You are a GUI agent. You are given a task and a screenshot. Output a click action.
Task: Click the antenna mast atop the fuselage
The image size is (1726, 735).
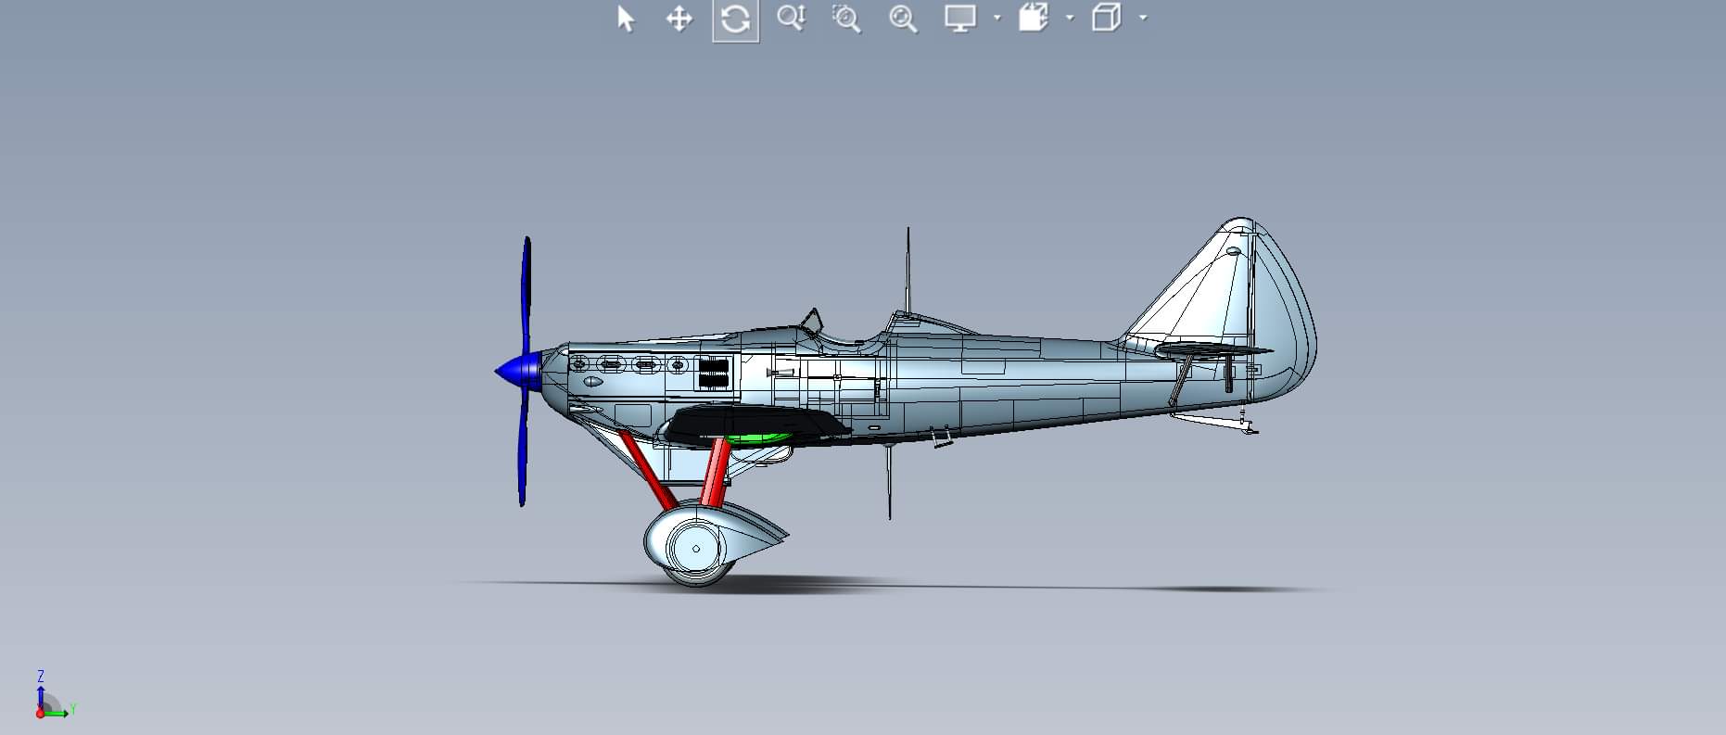(x=907, y=272)
